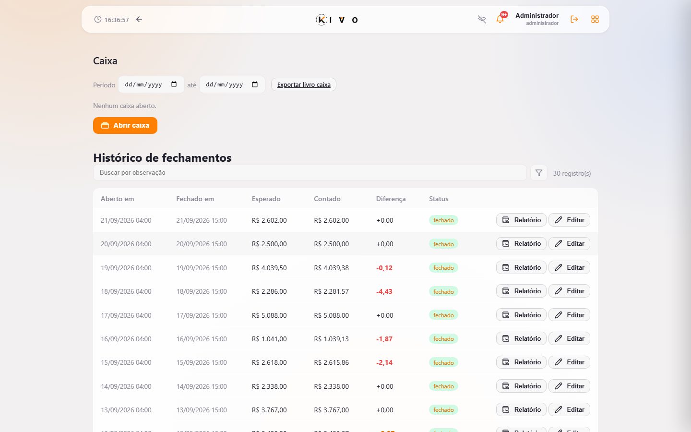Image resolution: width=691 pixels, height=432 pixels.
Task: Click the Abrir caixa button
Action: click(125, 125)
